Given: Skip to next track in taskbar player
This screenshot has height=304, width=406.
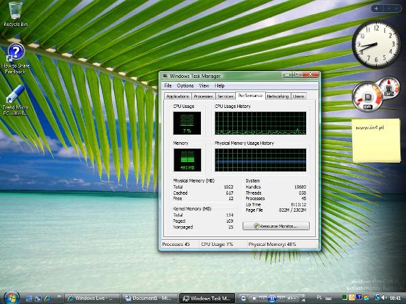Looking at the screenshot, I should pyautogui.click(x=282, y=299).
